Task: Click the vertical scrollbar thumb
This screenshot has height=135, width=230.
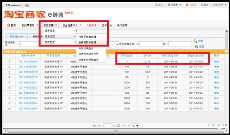Action: [x=227, y=41]
